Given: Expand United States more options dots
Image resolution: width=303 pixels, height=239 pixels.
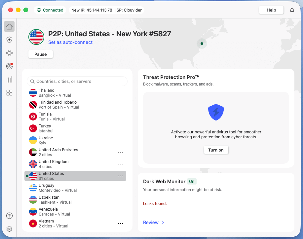Looking at the screenshot, I should pos(121,176).
